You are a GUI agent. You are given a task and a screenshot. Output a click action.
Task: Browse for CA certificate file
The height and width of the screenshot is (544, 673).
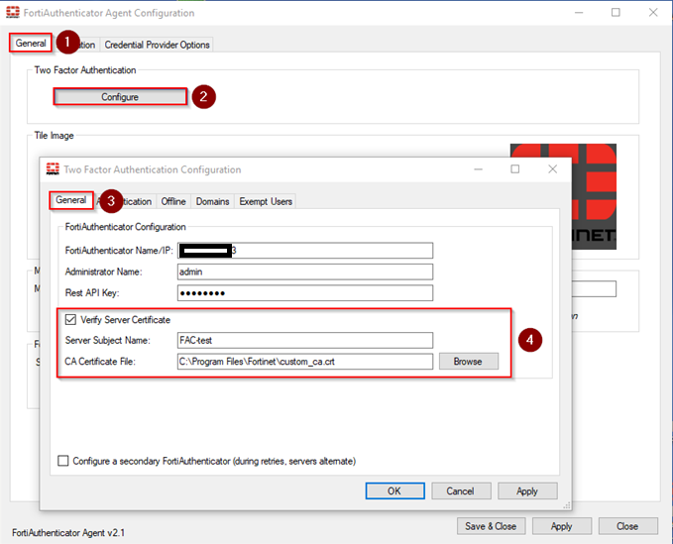469,362
